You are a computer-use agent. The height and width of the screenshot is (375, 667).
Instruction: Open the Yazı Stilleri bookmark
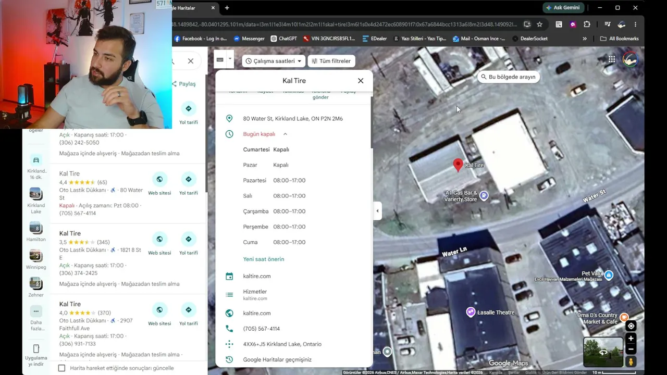pos(420,39)
